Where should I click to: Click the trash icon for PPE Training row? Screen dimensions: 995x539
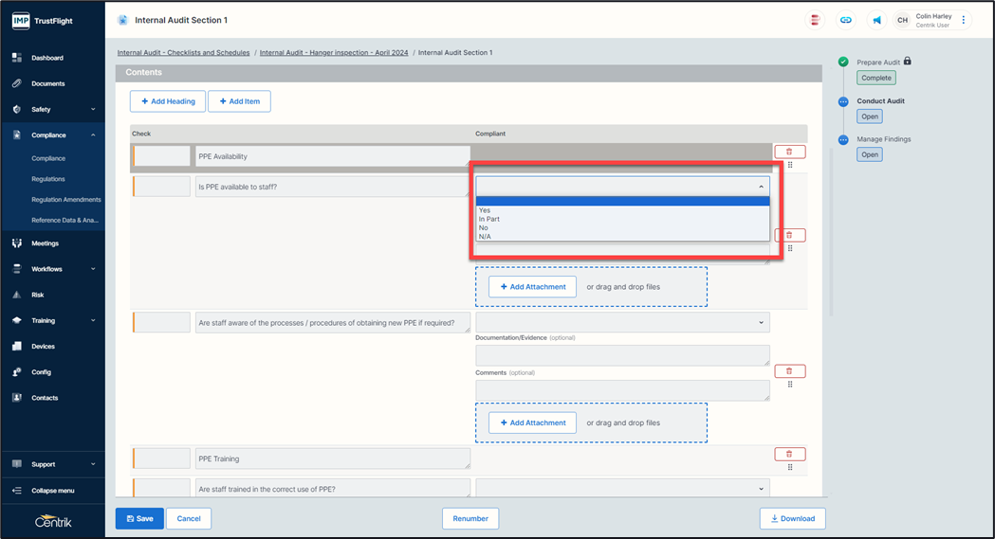pyautogui.click(x=789, y=454)
